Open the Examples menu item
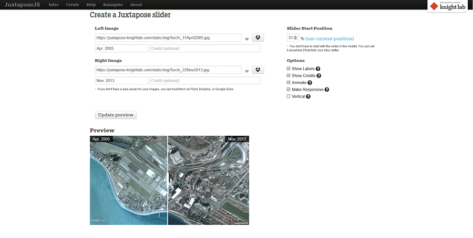This screenshot has width=473, height=238. [x=113, y=5]
